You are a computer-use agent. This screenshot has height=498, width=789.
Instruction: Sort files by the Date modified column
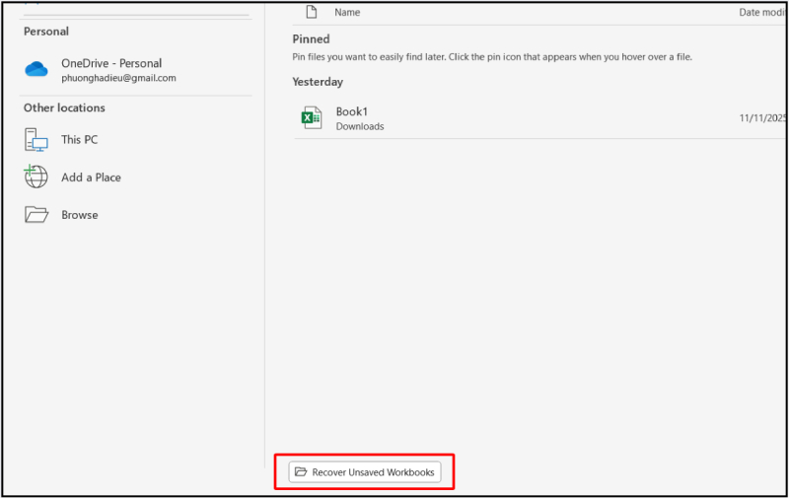[x=761, y=13]
